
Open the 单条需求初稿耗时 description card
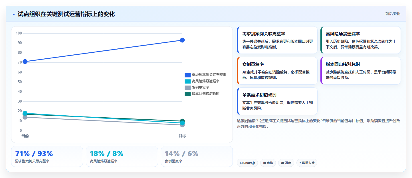pyautogui.click(x=277, y=101)
